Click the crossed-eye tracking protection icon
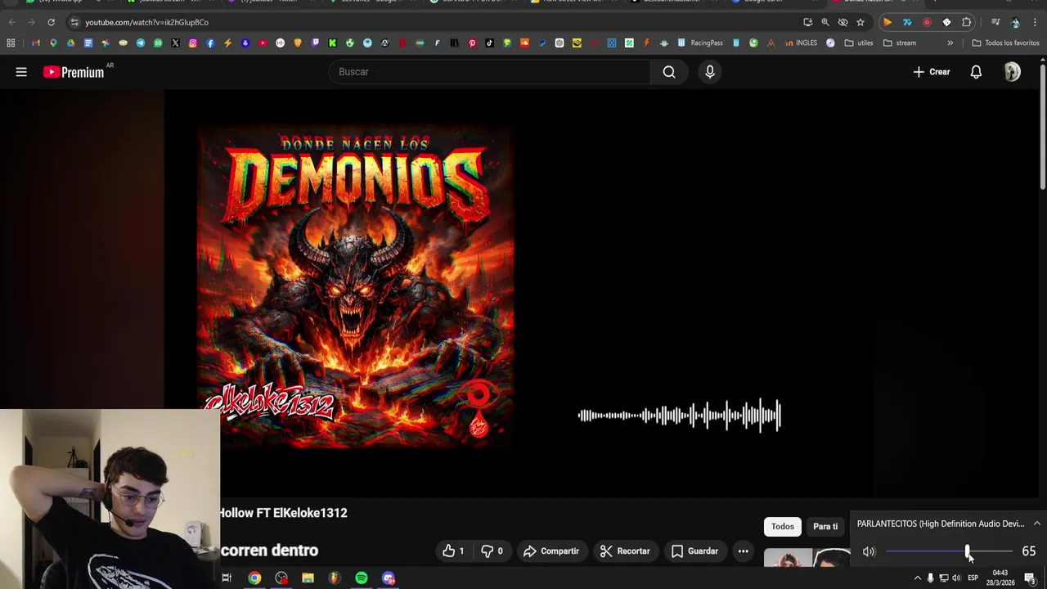This screenshot has width=1047, height=589. pyautogui.click(x=843, y=22)
